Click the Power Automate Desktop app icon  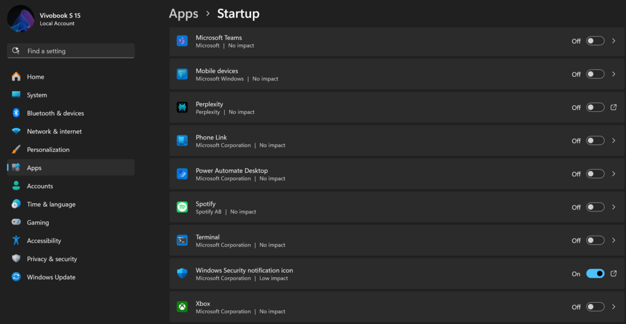coord(182,174)
